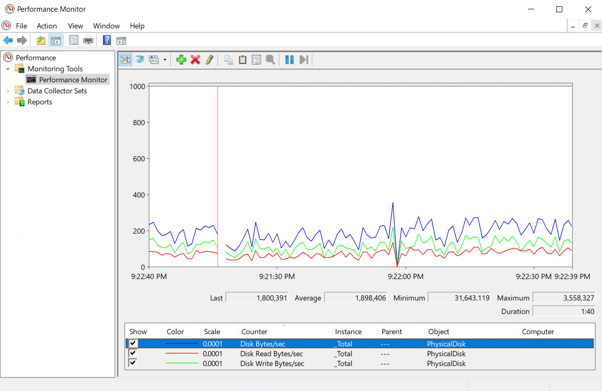Click the Paste Counter List clipboard icon
This screenshot has width=602, height=391.
coord(242,60)
